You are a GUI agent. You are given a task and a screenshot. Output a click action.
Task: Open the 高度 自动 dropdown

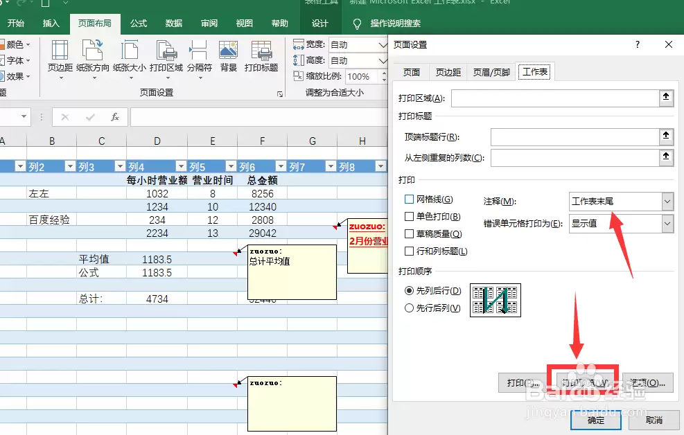point(382,60)
